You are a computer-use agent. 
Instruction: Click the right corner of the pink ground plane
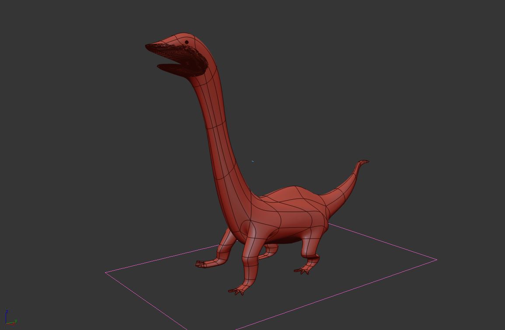(x=436, y=260)
